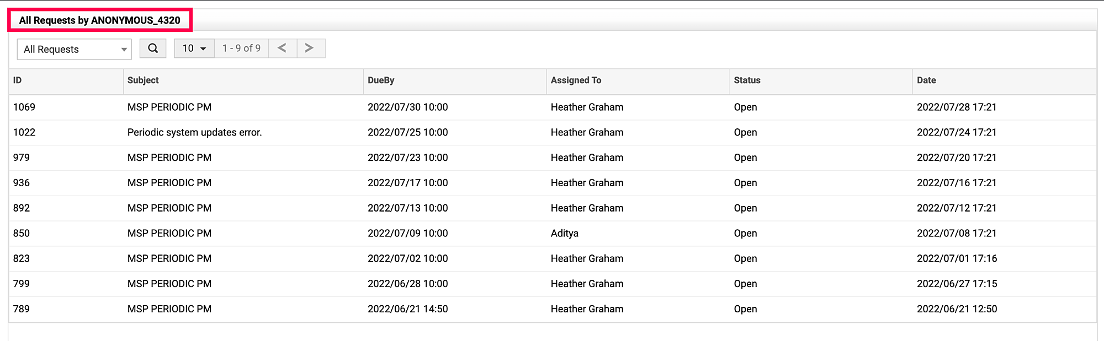Click the 1 - 9 of 9 page indicator

pos(241,48)
